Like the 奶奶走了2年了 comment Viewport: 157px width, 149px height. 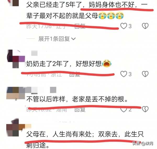pos(124,74)
